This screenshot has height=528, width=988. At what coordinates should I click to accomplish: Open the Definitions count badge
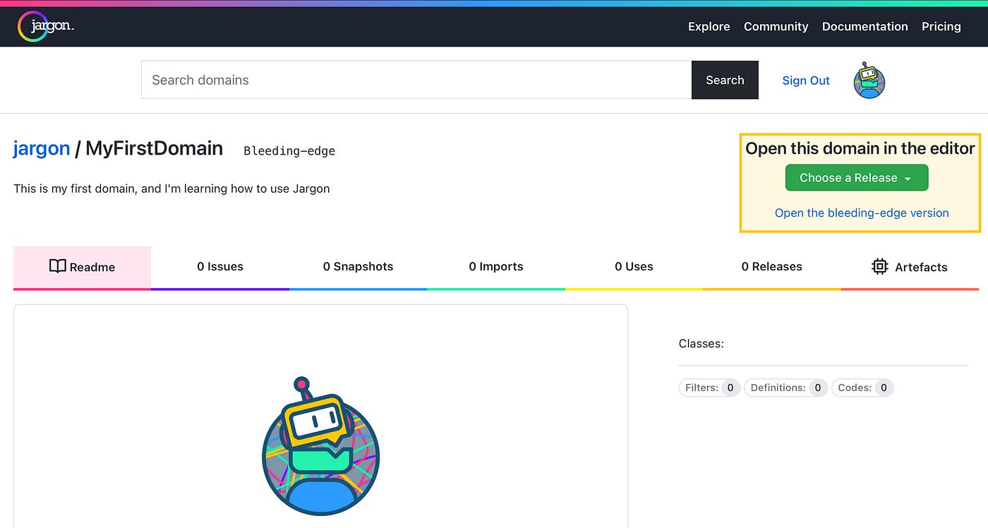pos(817,388)
